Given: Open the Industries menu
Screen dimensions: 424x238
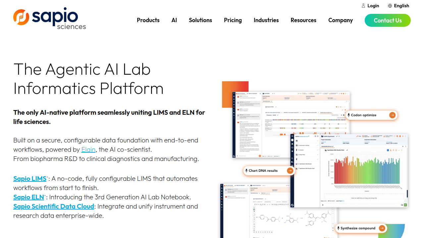Looking at the screenshot, I should click(266, 20).
